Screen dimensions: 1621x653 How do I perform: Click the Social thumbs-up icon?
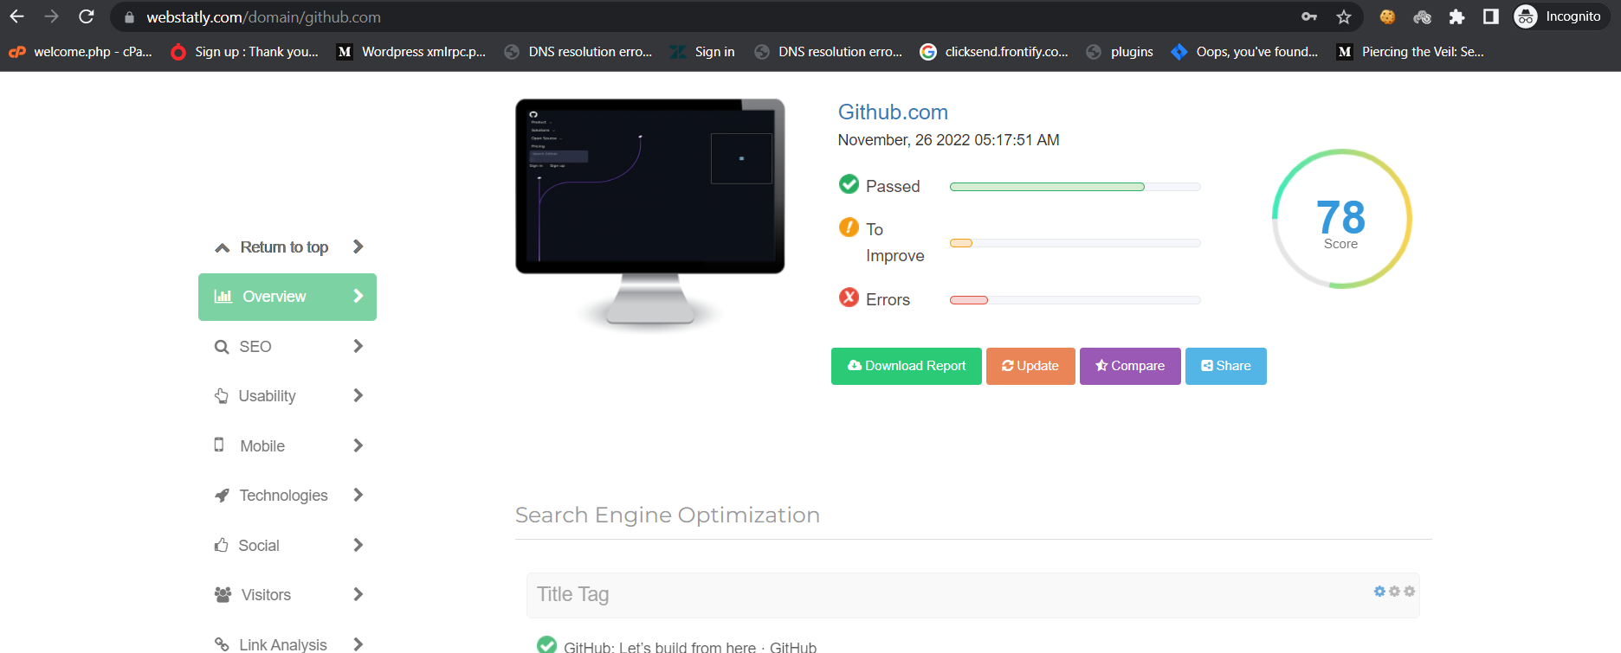(222, 545)
